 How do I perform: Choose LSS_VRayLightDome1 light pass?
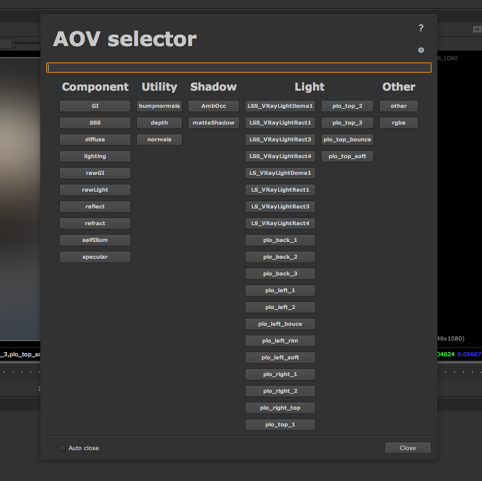(x=280, y=106)
